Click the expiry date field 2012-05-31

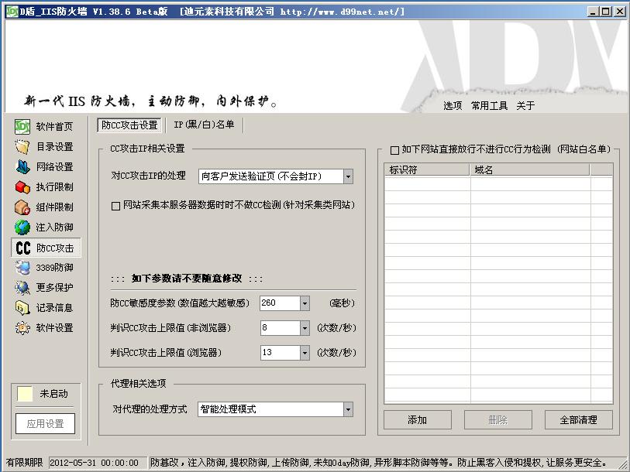point(98,463)
